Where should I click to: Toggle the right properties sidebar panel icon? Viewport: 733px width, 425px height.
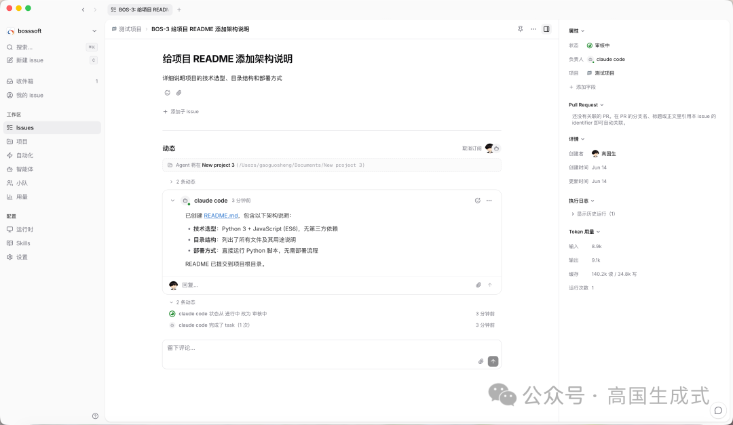(x=546, y=29)
